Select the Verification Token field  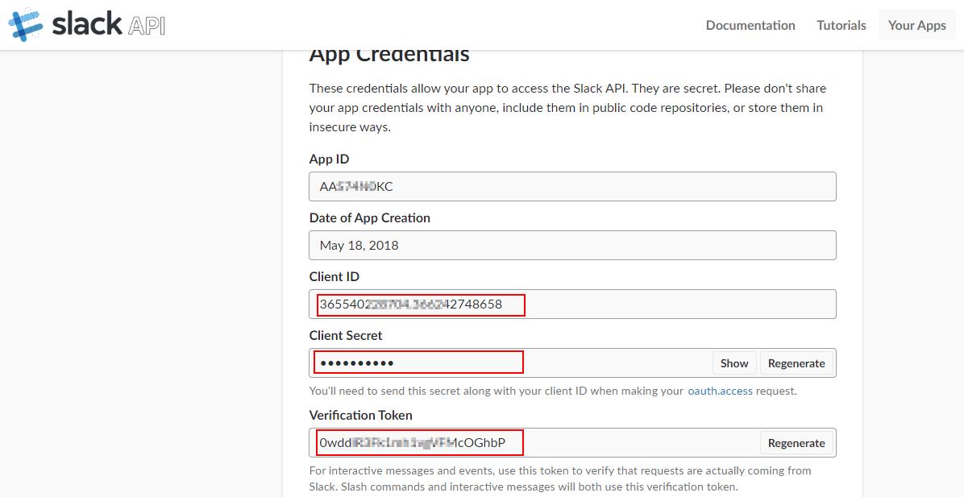(x=534, y=442)
